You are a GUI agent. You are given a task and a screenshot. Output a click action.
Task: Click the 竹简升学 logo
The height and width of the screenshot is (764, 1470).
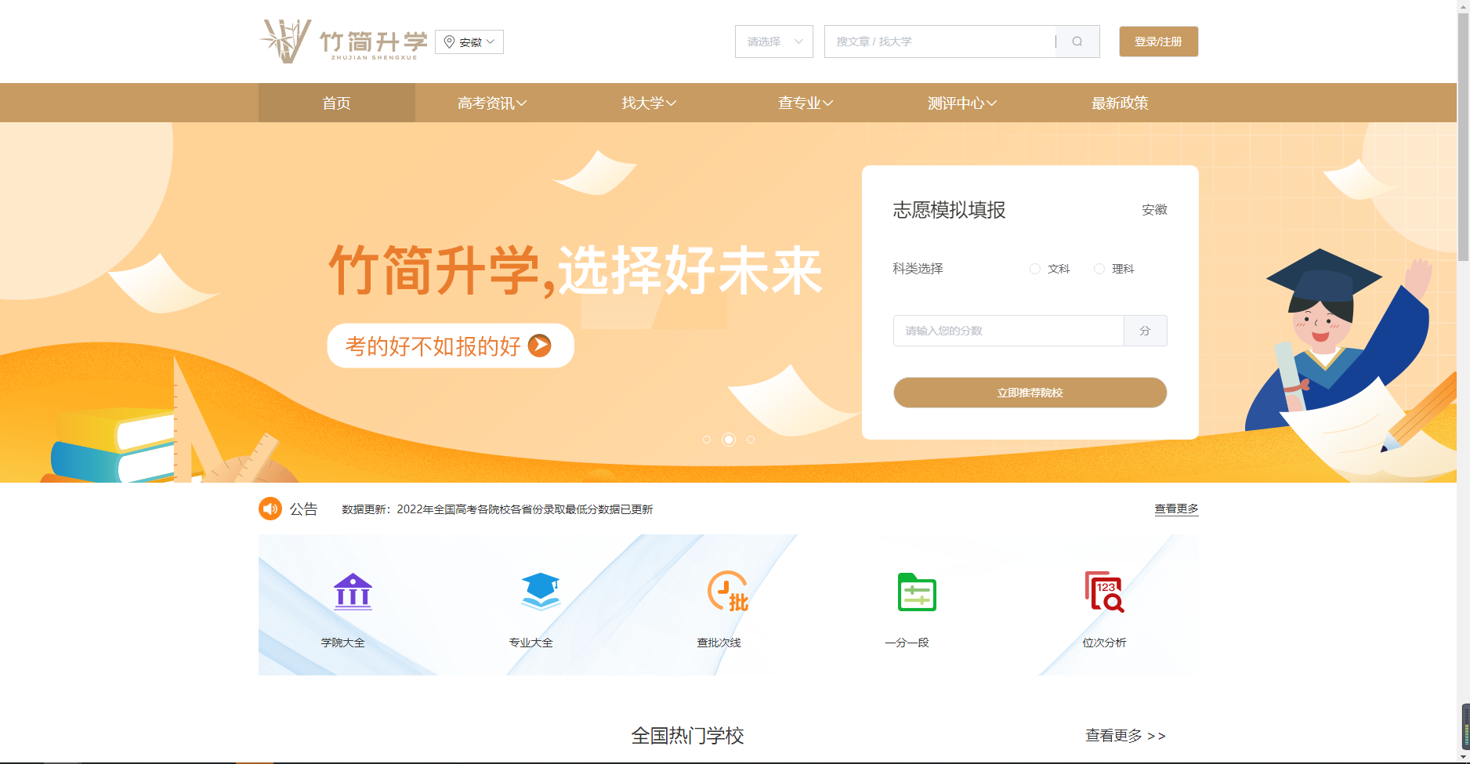[345, 41]
